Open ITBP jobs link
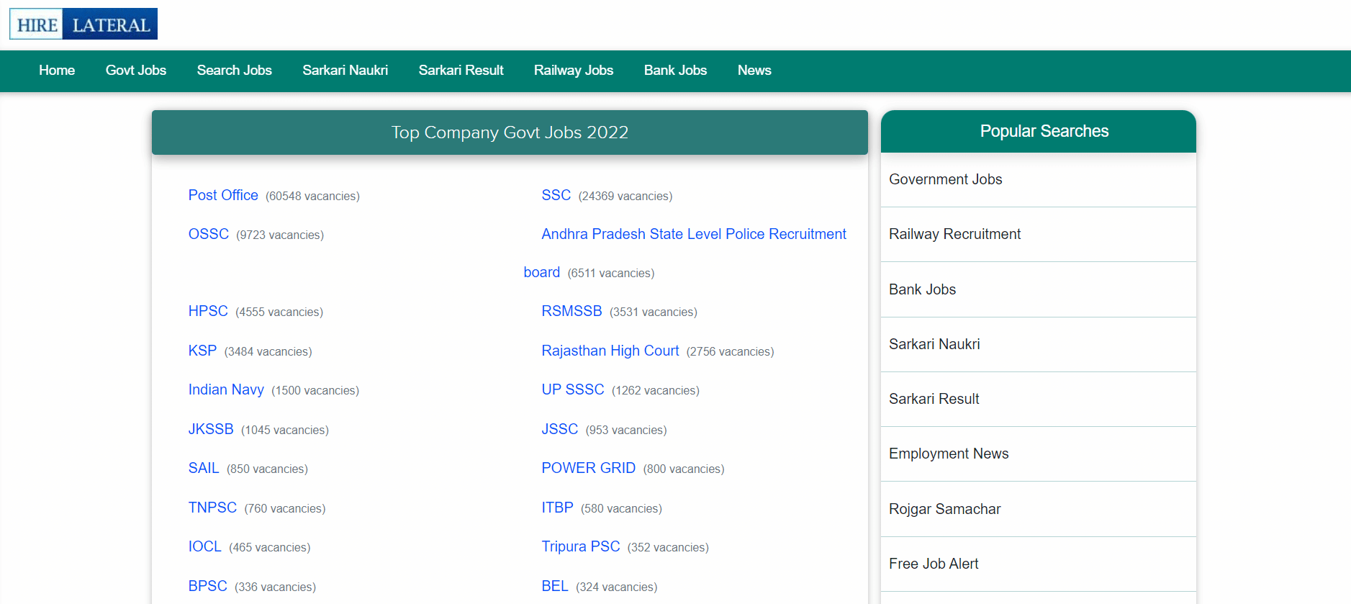The height and width of the screenshot is (604, 1351). click(x=558, y=508)
